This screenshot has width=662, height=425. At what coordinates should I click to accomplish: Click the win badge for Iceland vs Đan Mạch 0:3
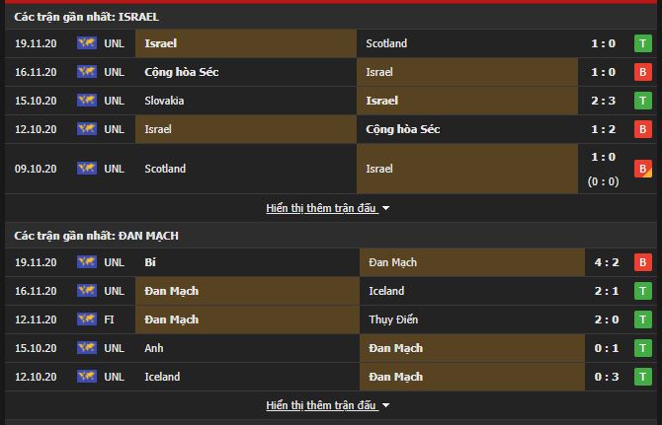(x=642, y=377)
